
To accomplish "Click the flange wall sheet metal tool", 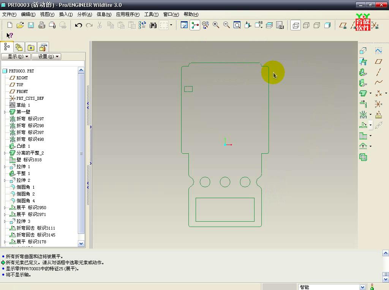I will [x=363, y=82].
